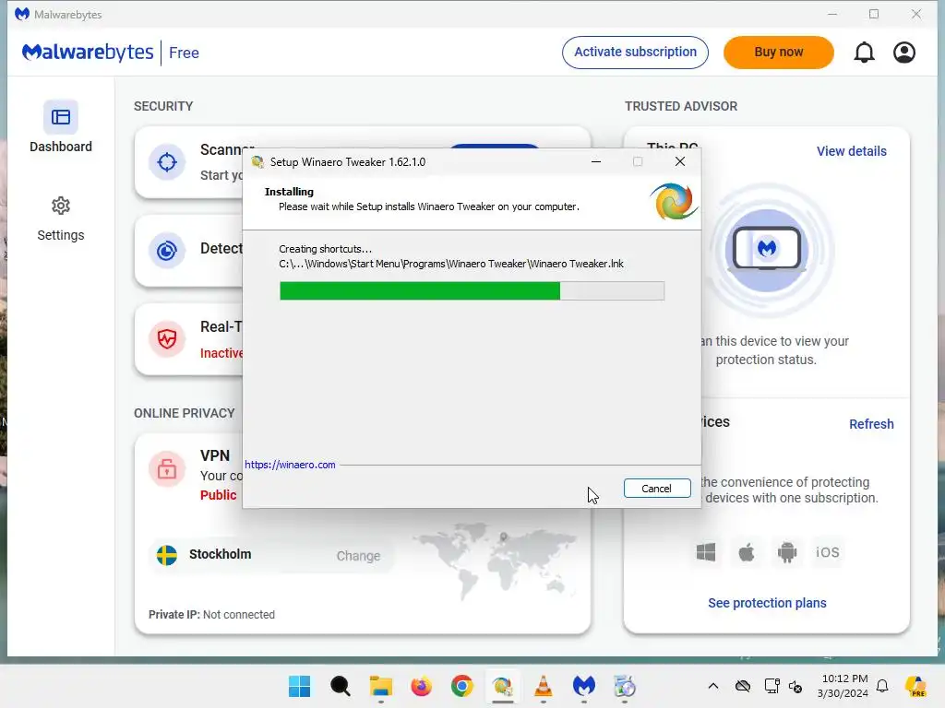Click the Detection History icon
This screenshot has width=945, height=708.
coord(167,250)
